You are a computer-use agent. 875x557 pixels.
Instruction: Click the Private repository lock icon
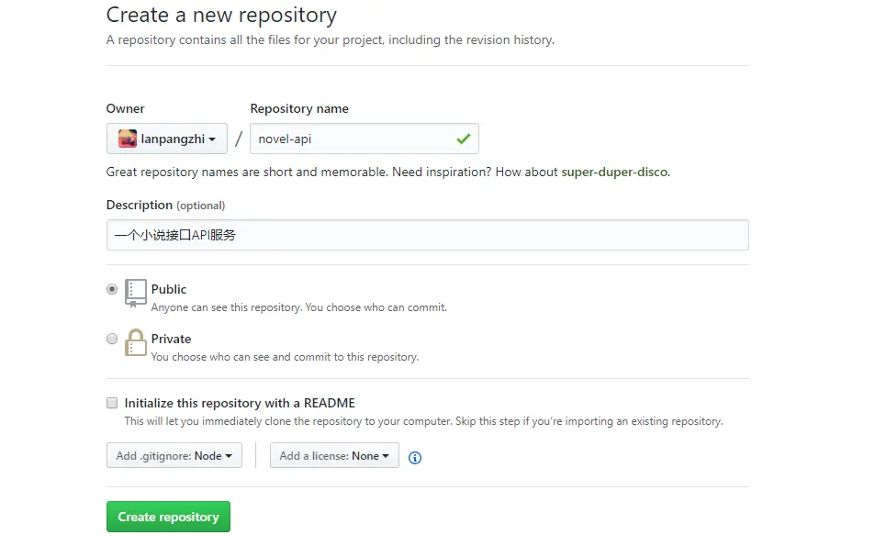[136, 342]
